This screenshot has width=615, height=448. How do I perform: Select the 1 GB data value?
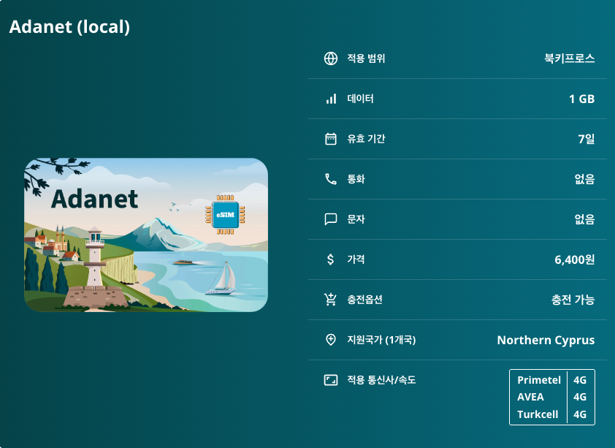click(x=581, y=99)
